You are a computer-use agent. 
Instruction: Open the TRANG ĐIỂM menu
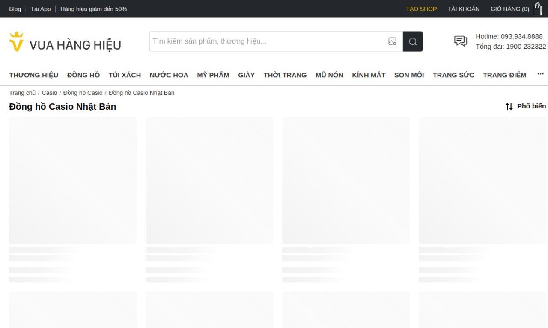click(x=505, y=75)
